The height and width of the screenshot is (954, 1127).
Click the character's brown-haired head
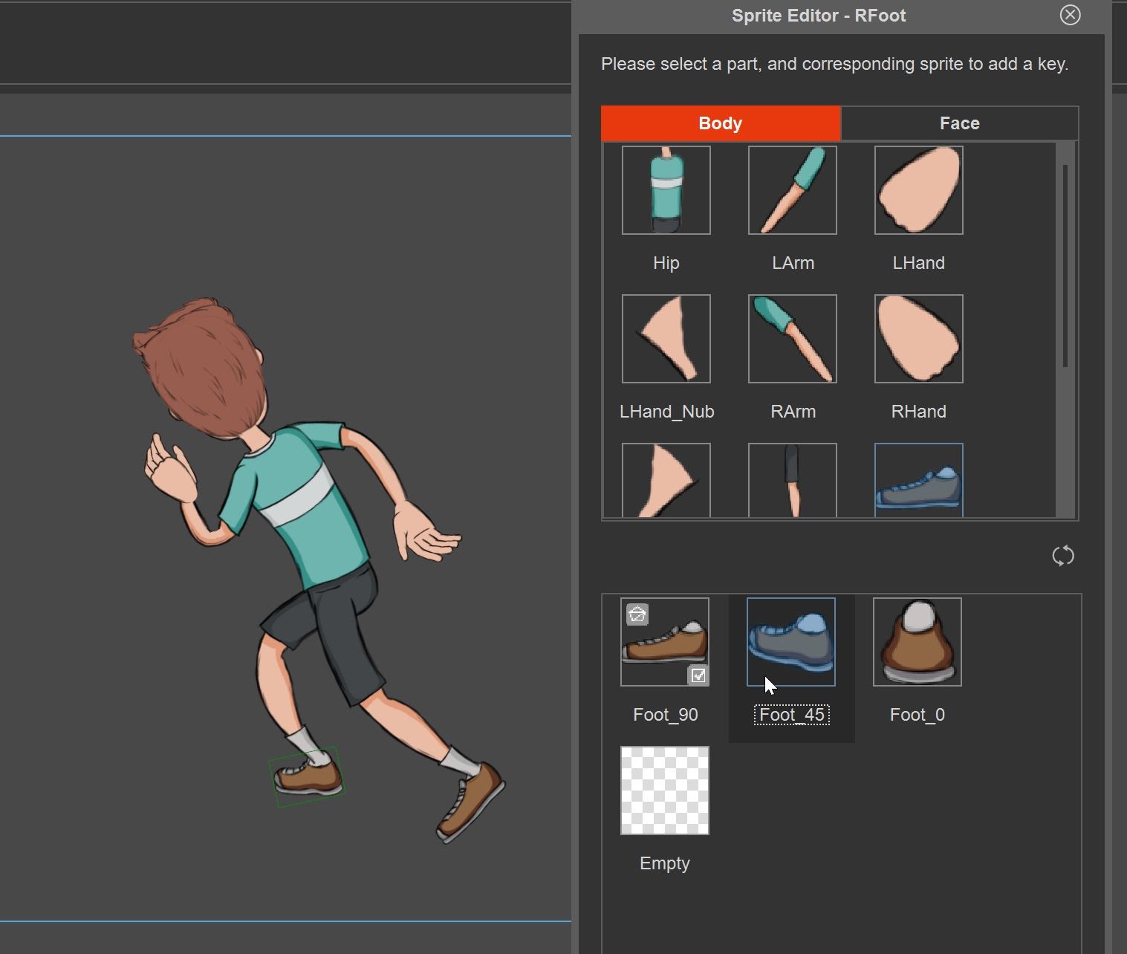pos(202,364)
